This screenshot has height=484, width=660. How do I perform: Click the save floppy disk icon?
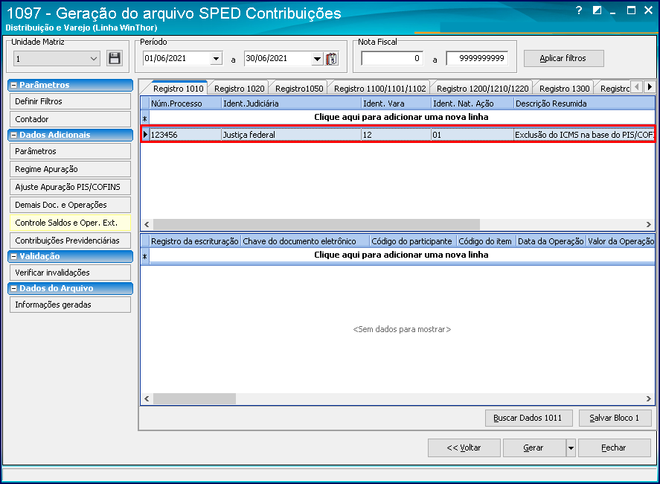(x=115, y=58)
